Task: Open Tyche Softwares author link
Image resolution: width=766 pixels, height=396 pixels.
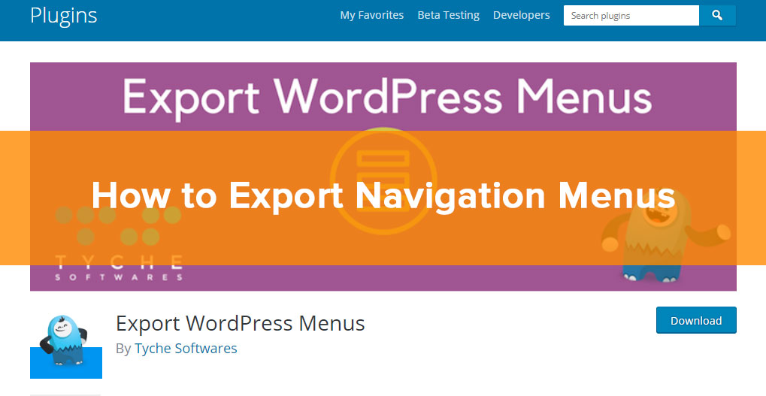Action: click(186, 348)
